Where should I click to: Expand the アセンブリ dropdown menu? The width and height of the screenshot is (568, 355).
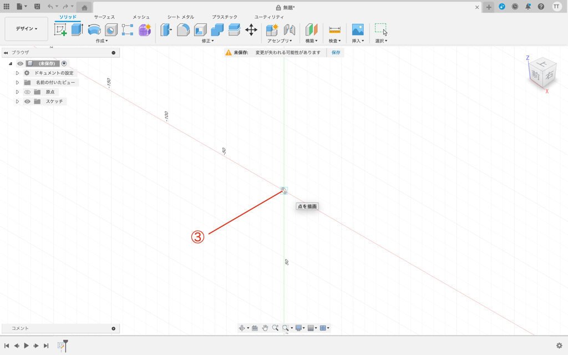280,41
